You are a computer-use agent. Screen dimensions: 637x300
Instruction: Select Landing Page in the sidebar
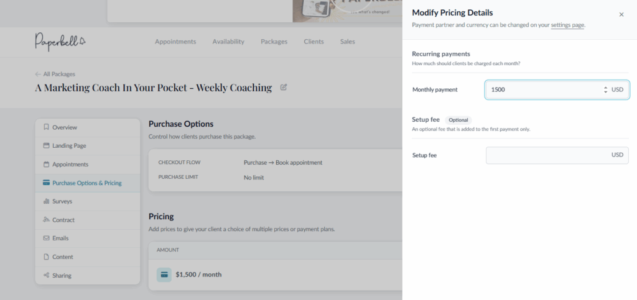point(87,145)
